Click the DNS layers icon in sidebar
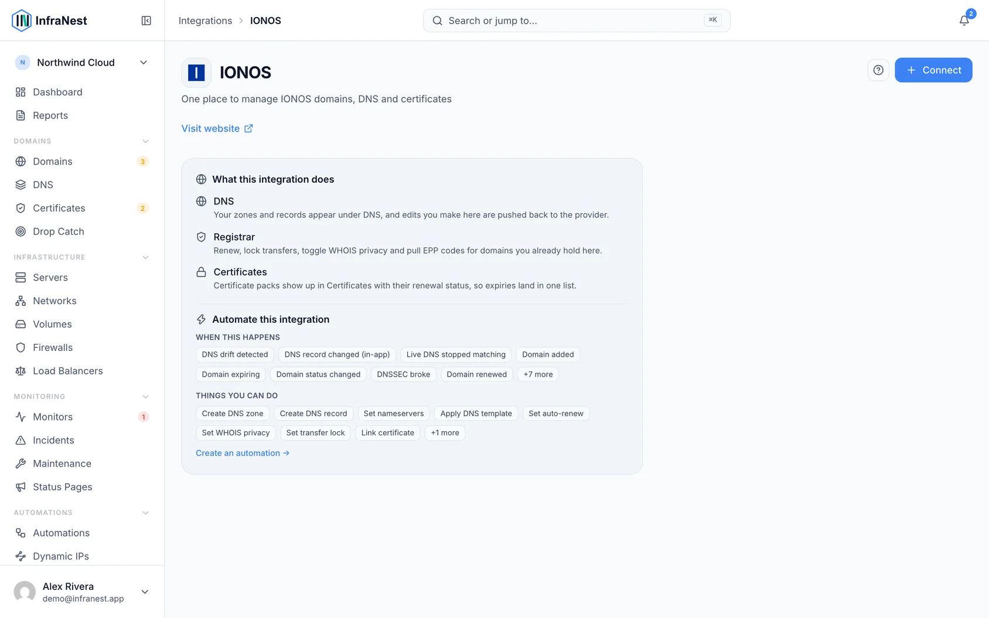Image resolution: width=989 pixels, height=618 pixels. click(21, 185)
